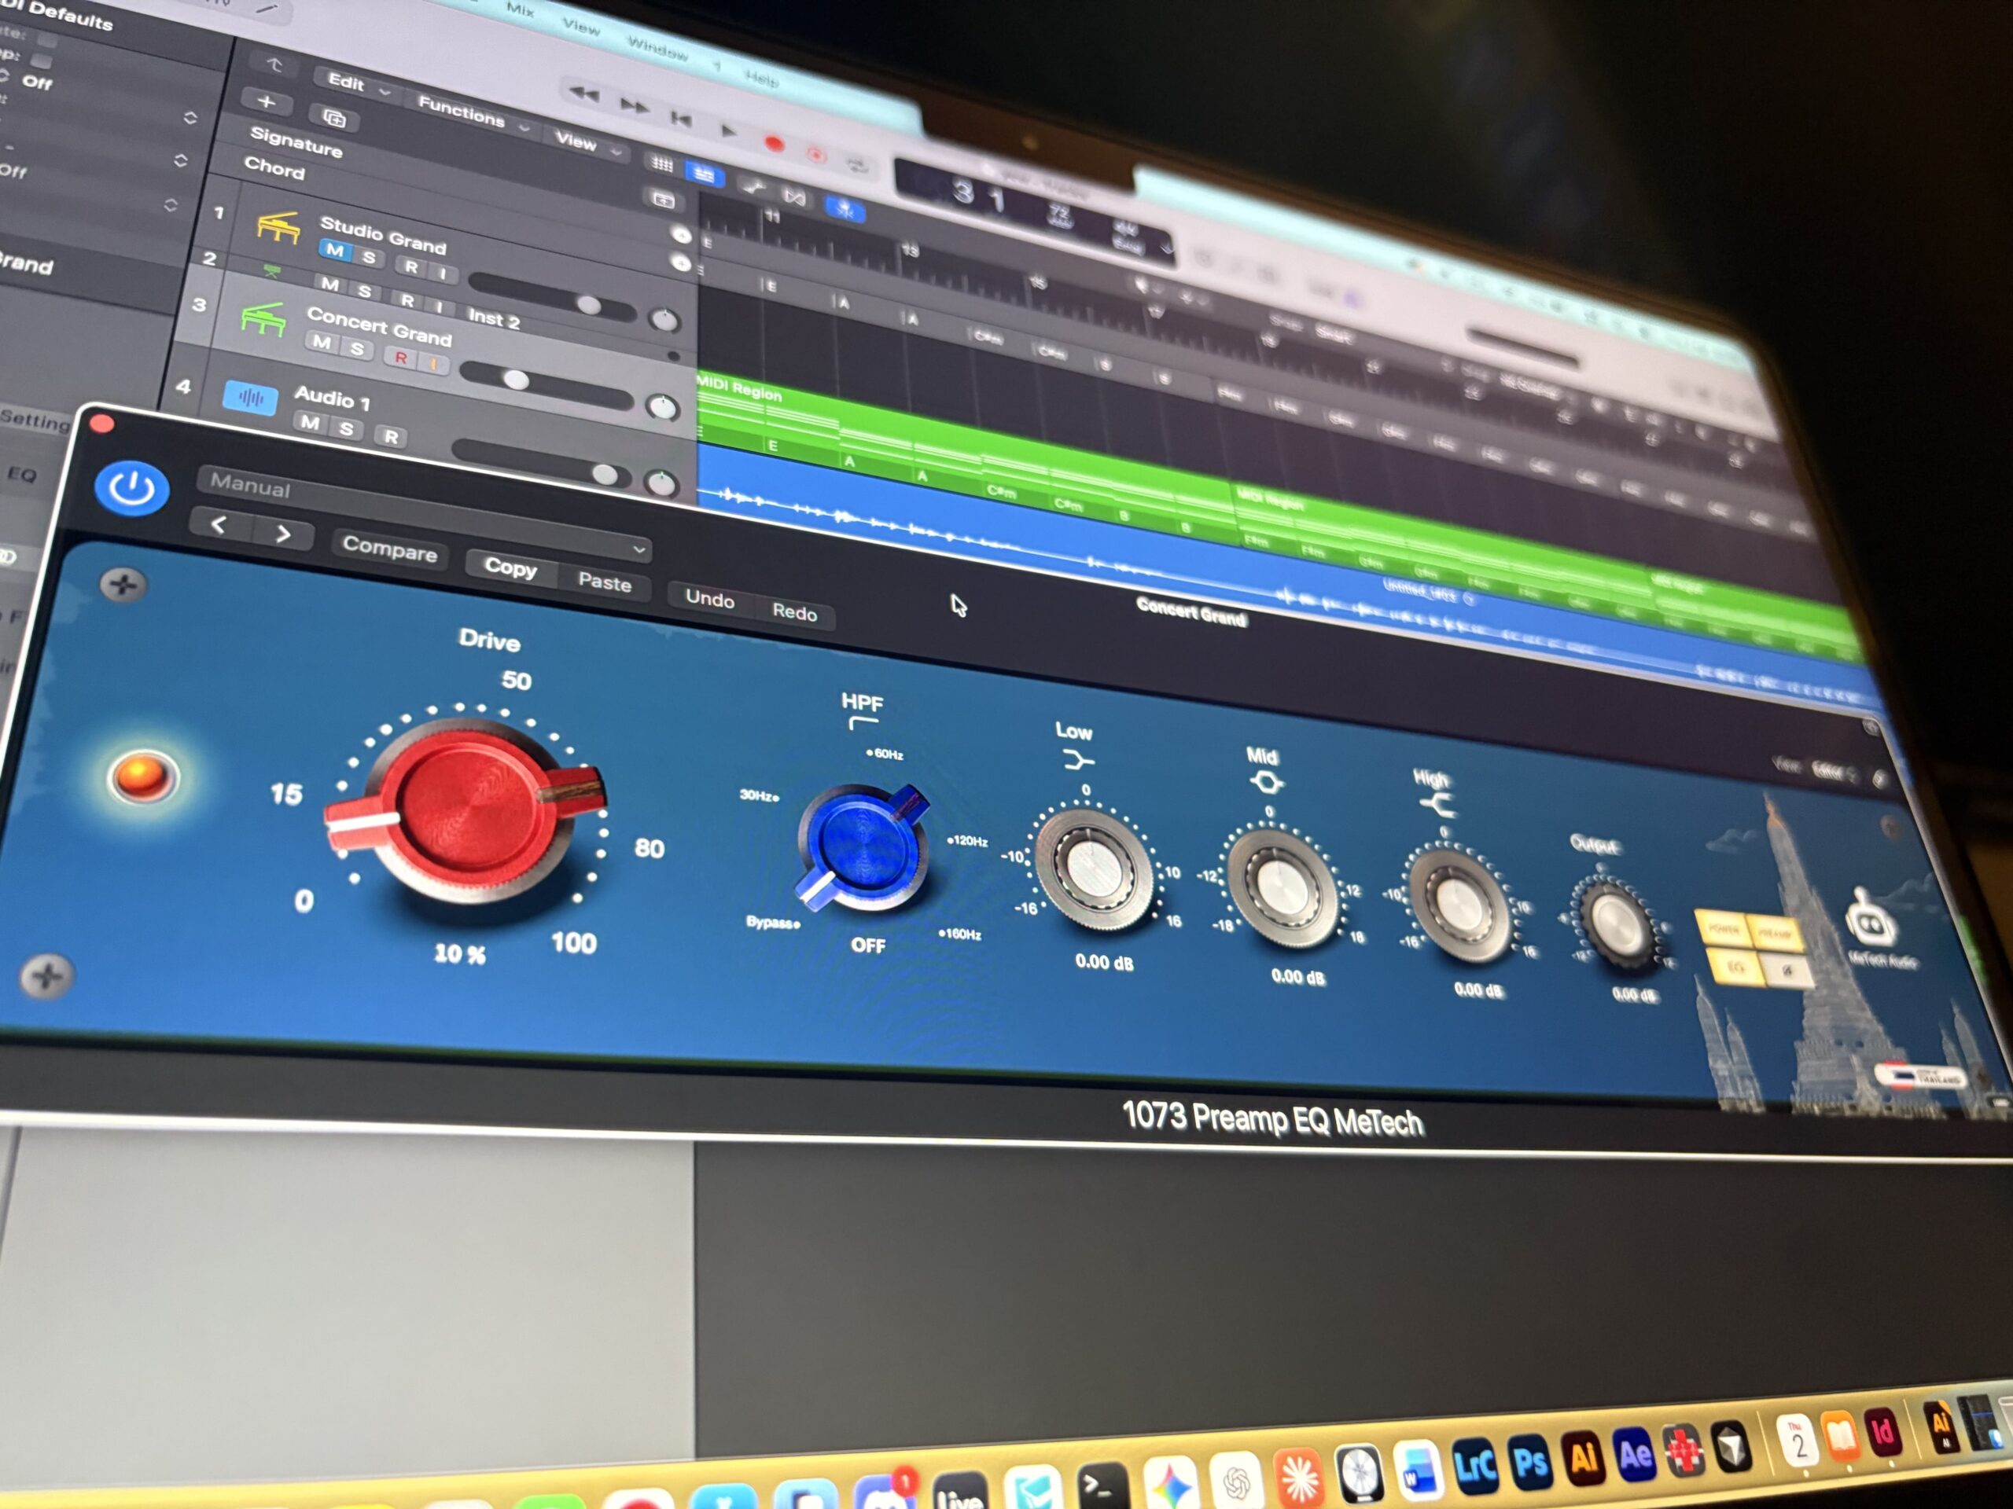Open the View menu in the top menu bar

[582, 27]
